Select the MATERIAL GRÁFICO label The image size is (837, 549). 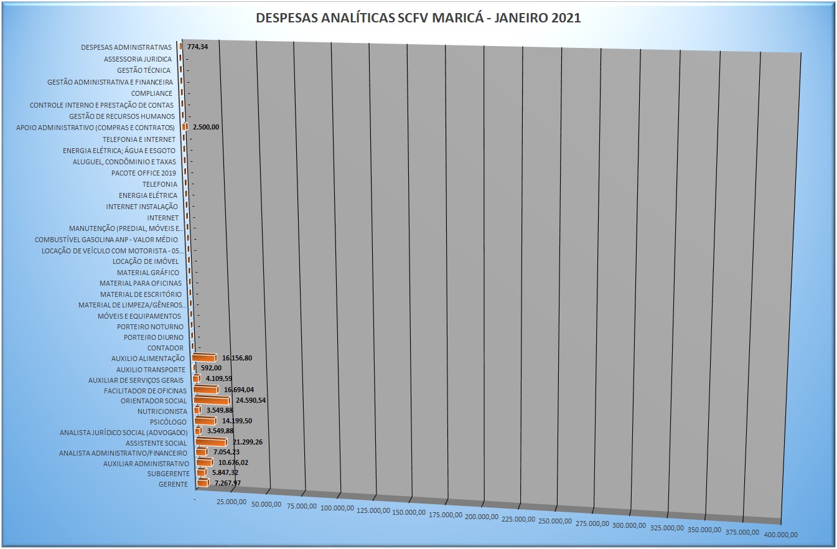[149, 273]
